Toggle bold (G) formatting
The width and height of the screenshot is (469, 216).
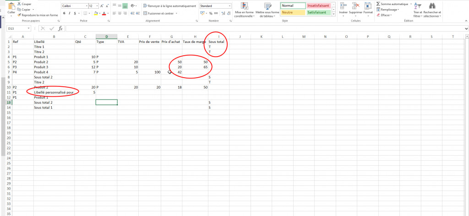pos(64,13)
